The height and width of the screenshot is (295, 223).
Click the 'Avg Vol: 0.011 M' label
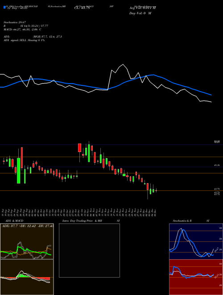tap(142, 8)
